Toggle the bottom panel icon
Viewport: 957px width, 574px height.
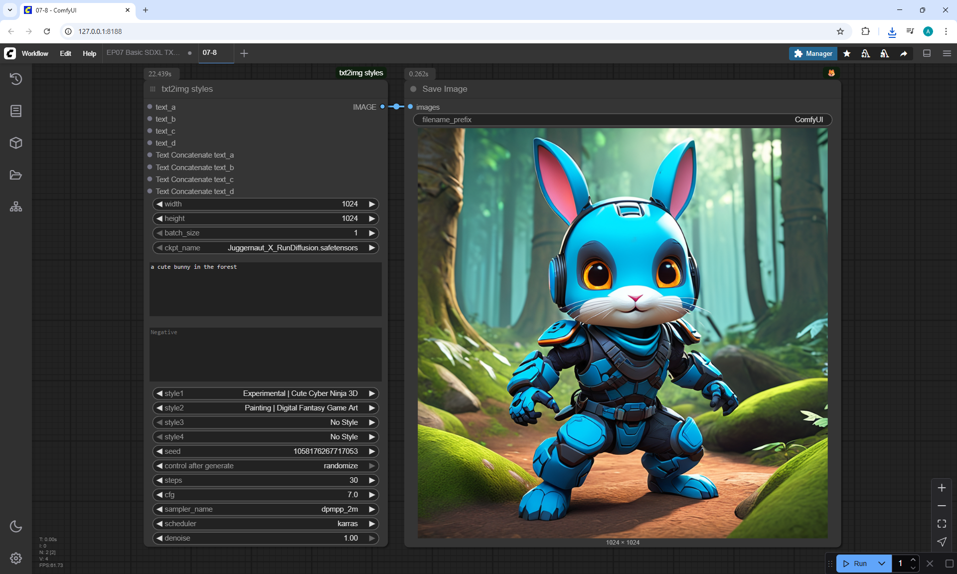(927, 53)
